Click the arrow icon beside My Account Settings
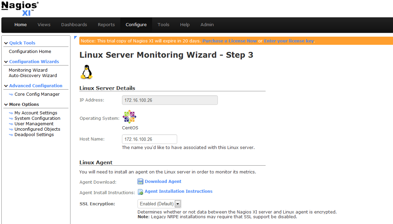Image resolution: width=393 pixels, height=224 pixels. click(x=11, y=113)
